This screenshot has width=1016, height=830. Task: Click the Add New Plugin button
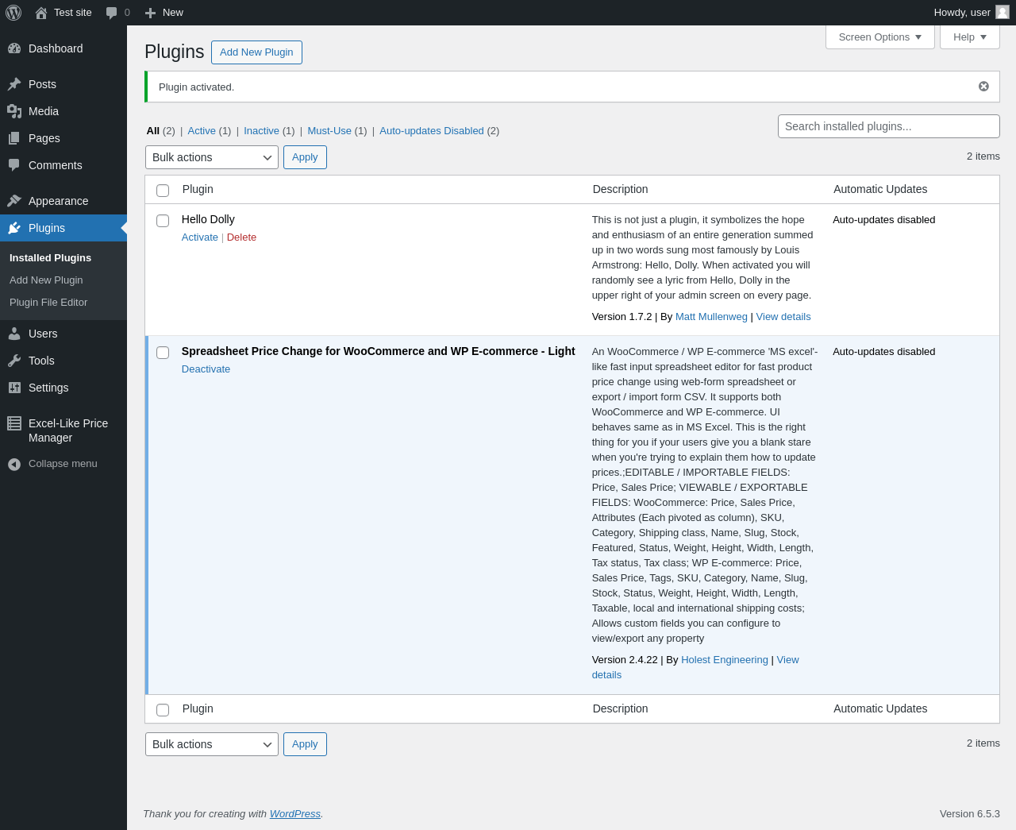pyautogui.click(x=256, y=52)
